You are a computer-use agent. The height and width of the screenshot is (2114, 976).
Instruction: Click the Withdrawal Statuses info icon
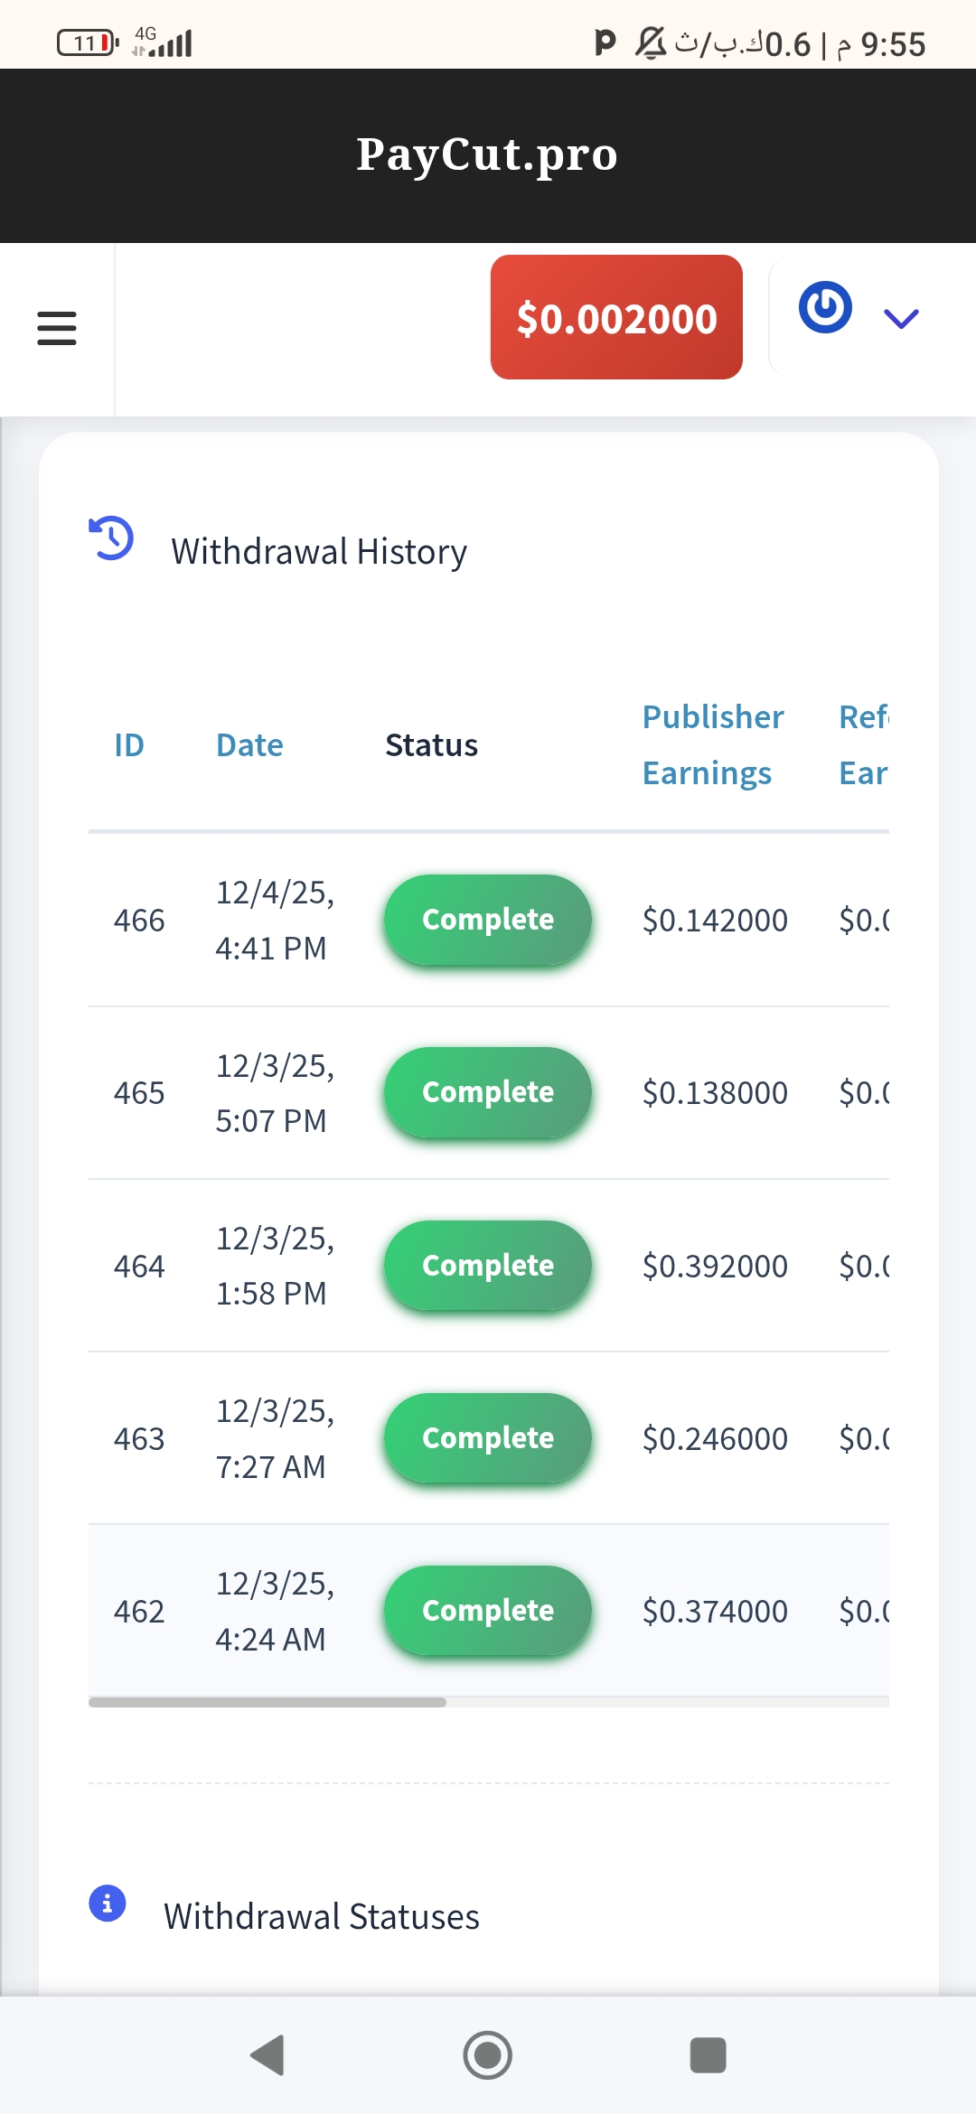coord(108,1904)
